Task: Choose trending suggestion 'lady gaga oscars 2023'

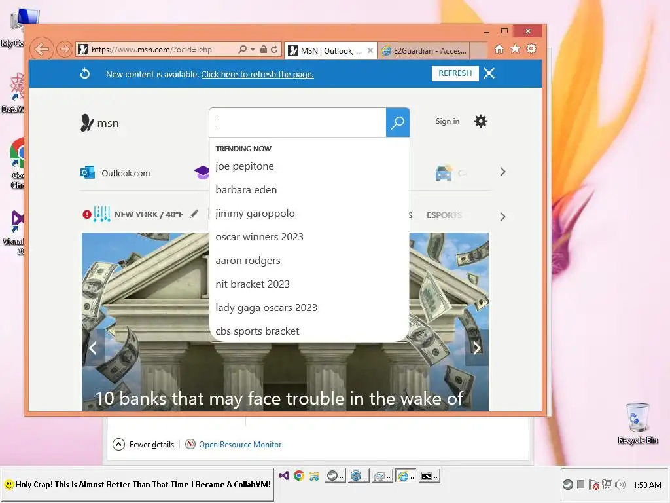Action: (266, 308)
